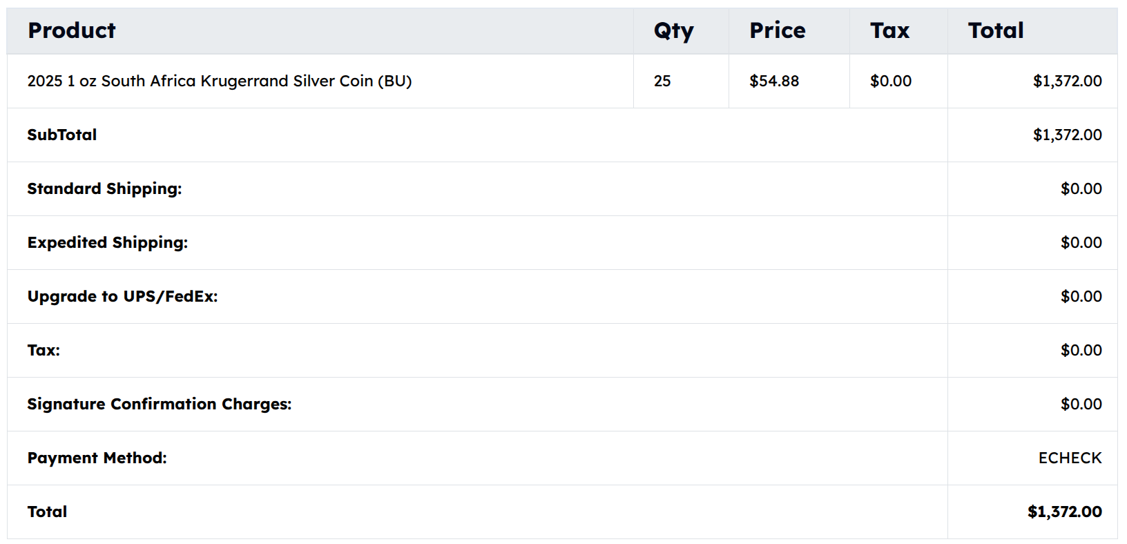The height and width of the screenshot is (544, 1127).
Task: Click the Standard Shipping label
Action: click(104, 188)
